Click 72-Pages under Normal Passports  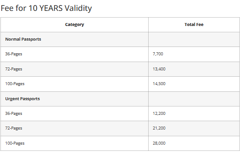[14, 69]
